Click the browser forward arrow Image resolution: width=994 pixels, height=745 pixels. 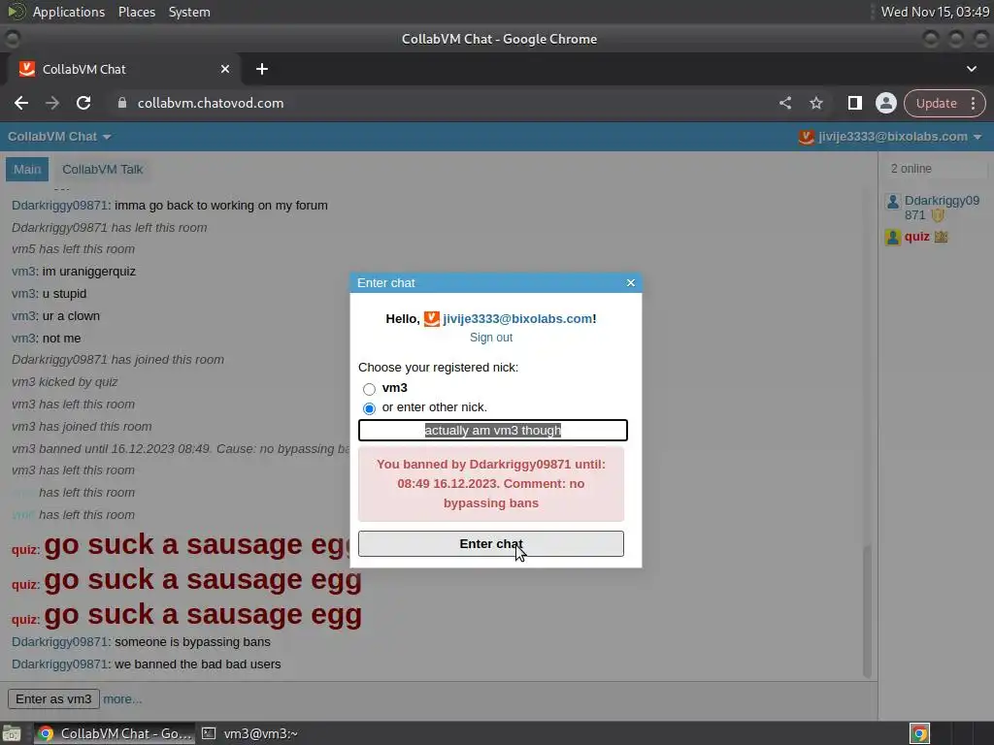pyautogui.click(x=52, y=103)
